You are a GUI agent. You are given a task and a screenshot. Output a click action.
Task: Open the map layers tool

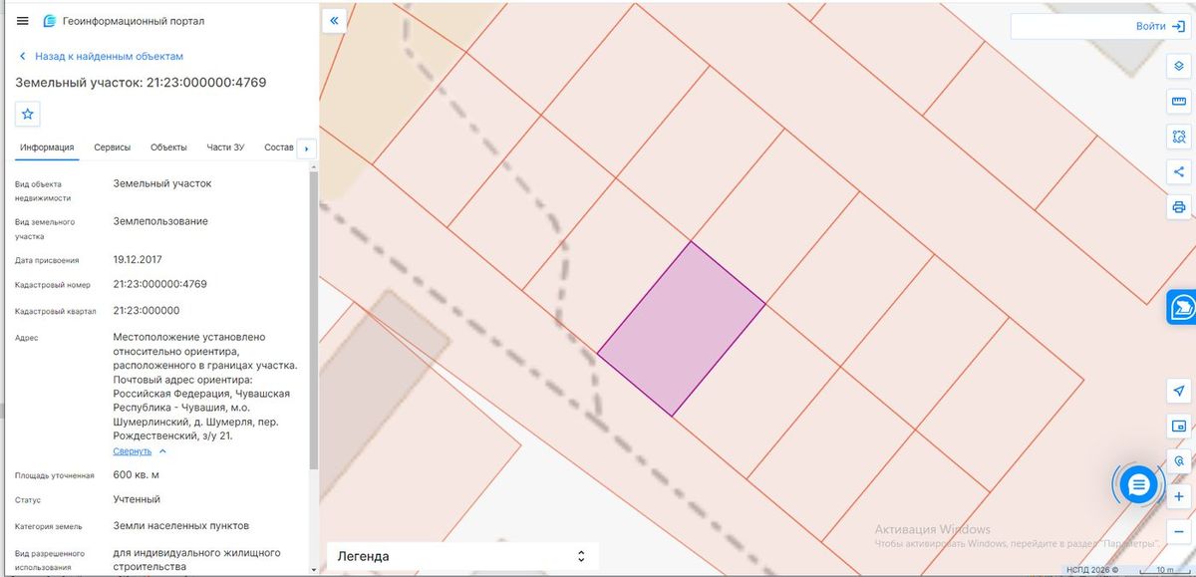(x=1179, y=66)
